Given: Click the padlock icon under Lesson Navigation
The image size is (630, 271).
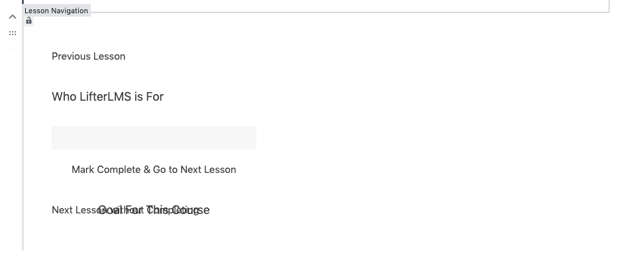Looking at the screenshot, I should pos(28,21).
